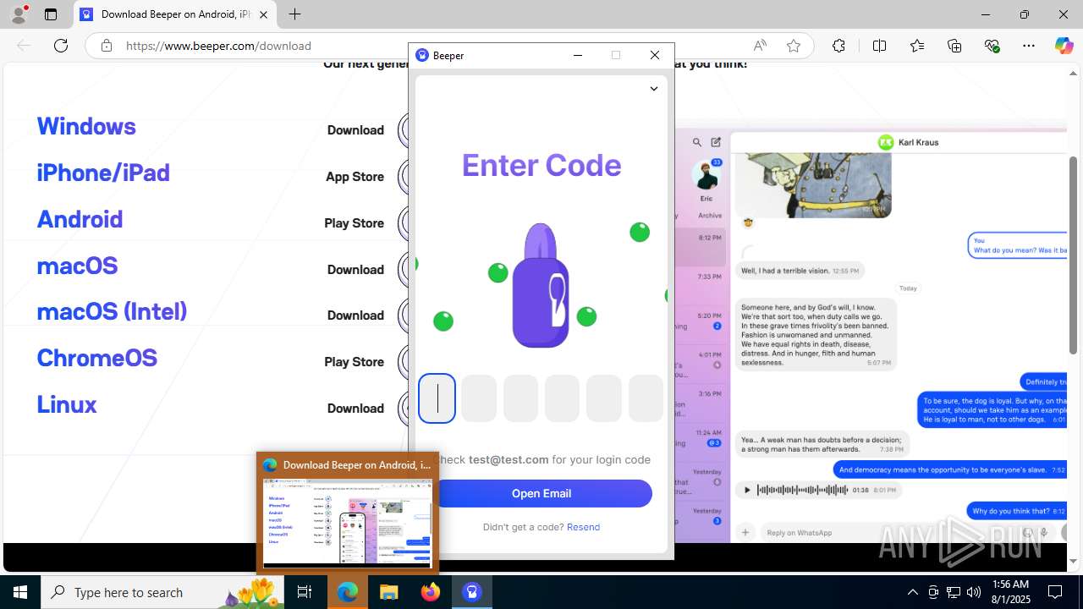Click the page vertical scrollbar

(1073, 254)
